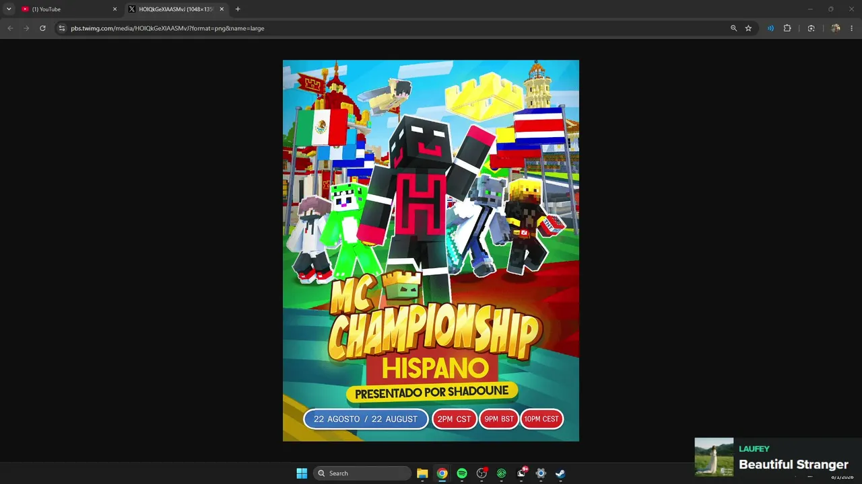
Task: Open the green circular app in taskbar
Action: pyautogui.click(x=501, y=473)
